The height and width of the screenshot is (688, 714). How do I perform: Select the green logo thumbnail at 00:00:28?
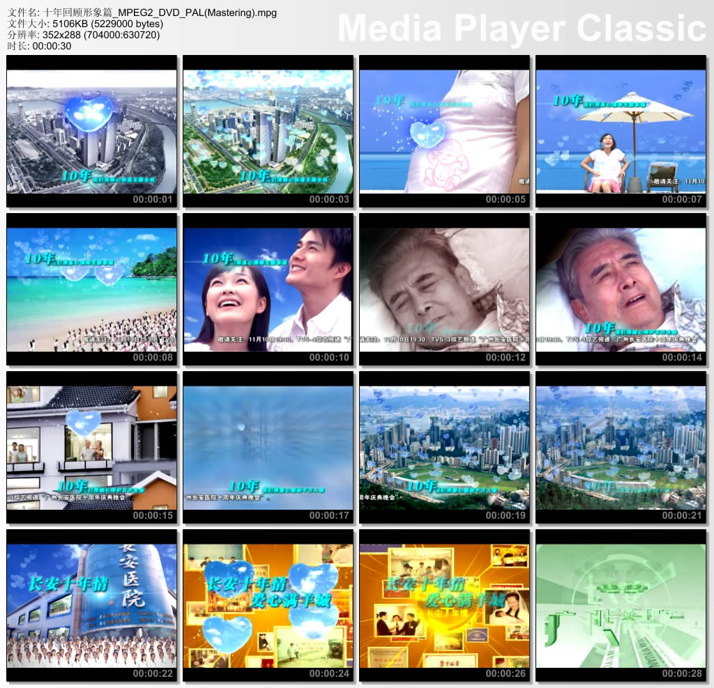coord(621,606)
